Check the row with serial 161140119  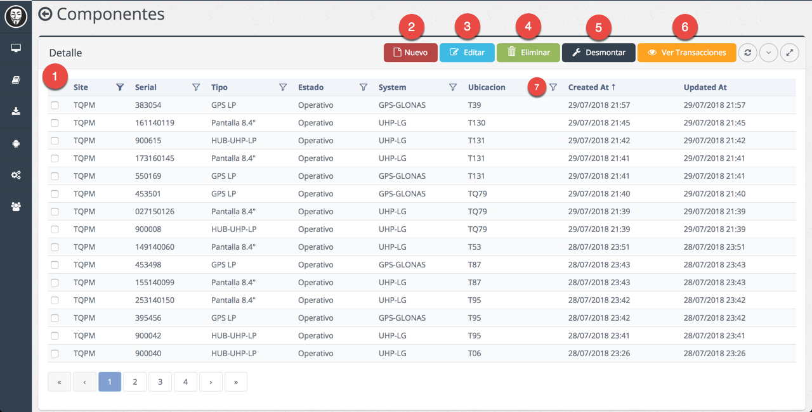[55, 123]
